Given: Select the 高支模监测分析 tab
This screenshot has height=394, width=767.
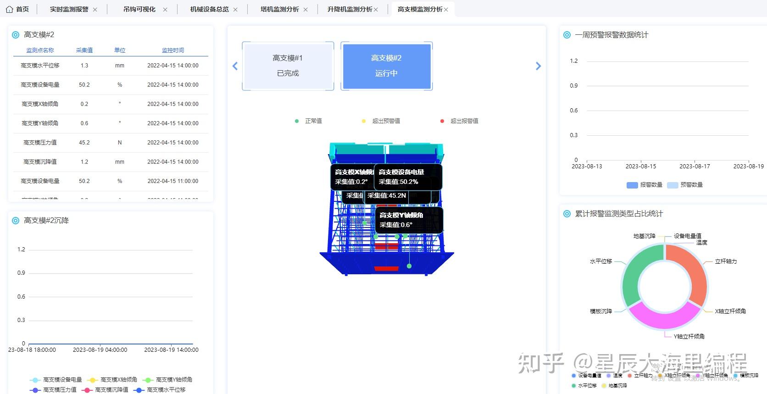Looking at the screenshot, I should (x=420, y=9).
